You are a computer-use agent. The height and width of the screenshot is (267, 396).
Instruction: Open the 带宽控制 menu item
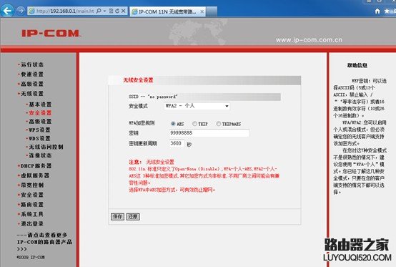click(x=32, y=185)
